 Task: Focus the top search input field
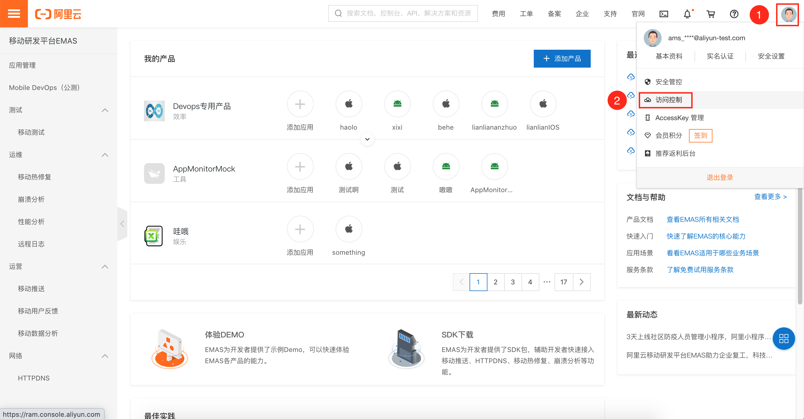(x=403, y=13)
